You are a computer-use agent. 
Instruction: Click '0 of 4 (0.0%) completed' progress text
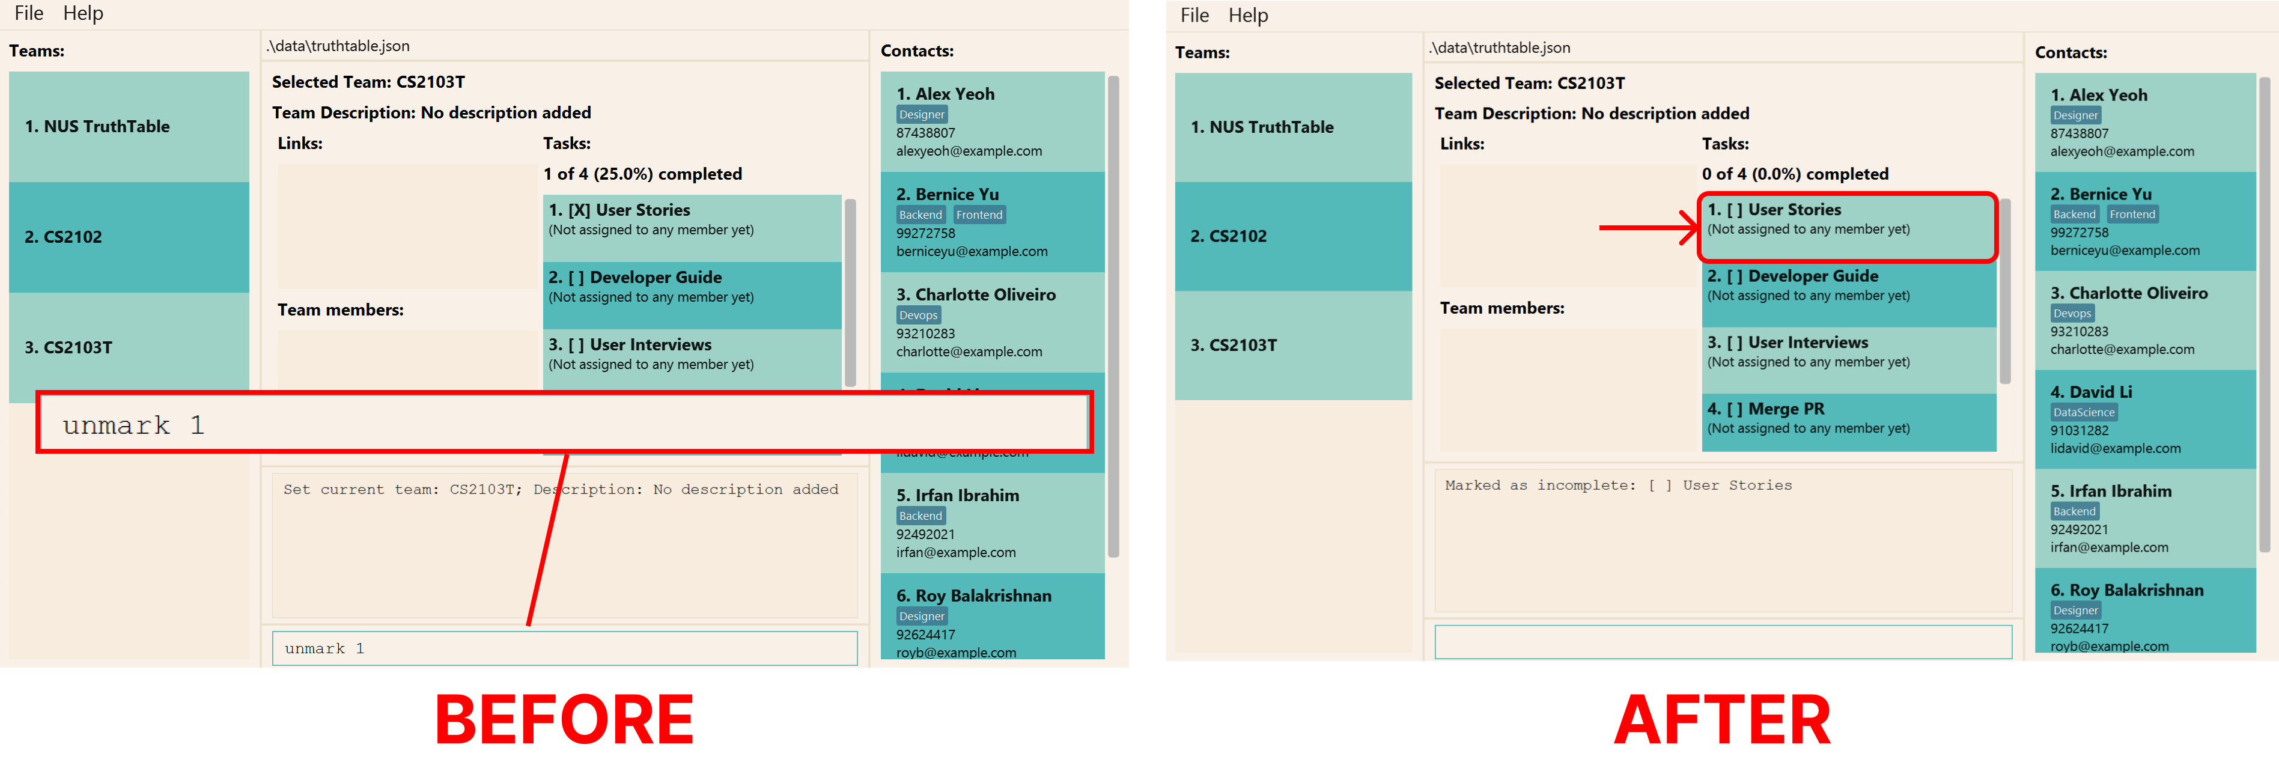point(1794,174)
